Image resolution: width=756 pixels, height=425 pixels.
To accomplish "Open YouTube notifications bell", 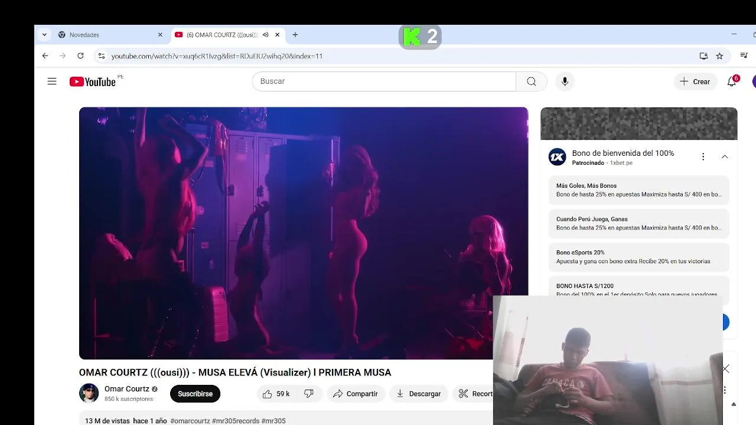I will [x=732, y=81].
